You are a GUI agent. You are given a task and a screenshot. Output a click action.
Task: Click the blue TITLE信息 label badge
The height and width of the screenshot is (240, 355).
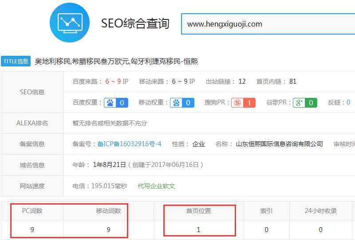click(16, 62)
